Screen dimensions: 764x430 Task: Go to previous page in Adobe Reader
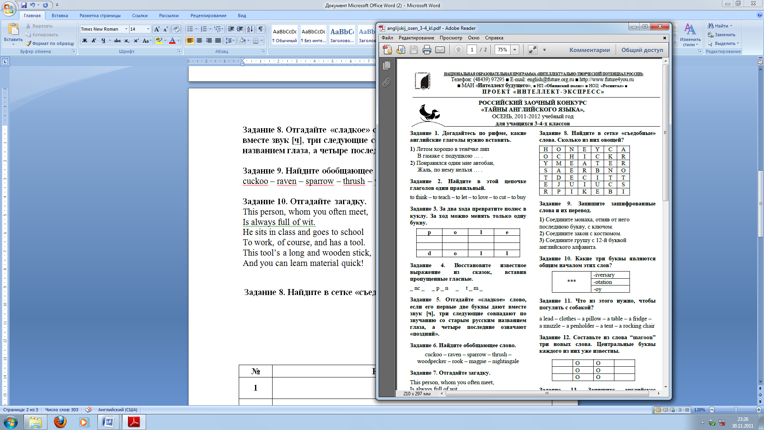458,50
